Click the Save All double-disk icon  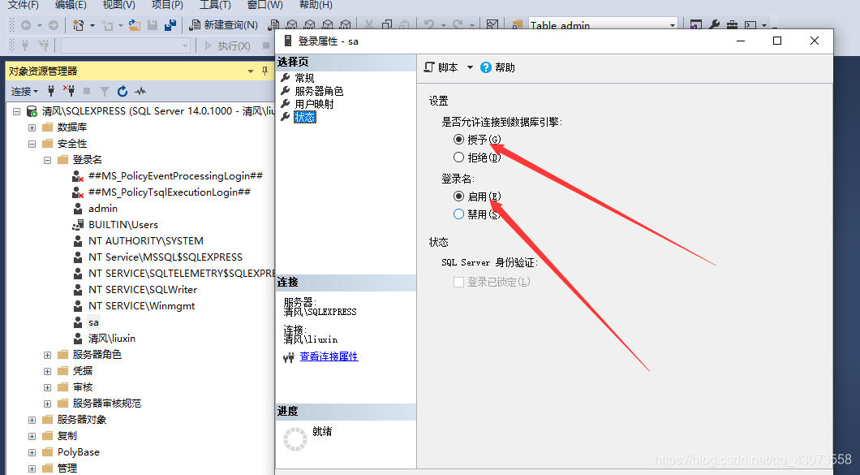170,24
